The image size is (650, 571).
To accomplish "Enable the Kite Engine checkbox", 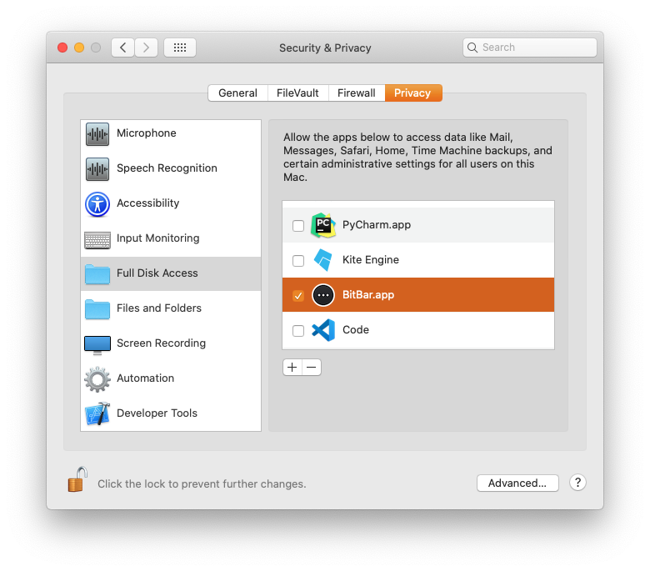I will (x=298, y=260).
